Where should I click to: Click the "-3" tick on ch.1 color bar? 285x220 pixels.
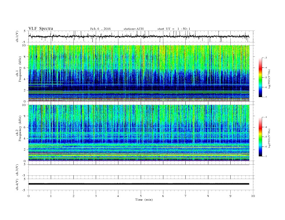(x=266, y=58)
